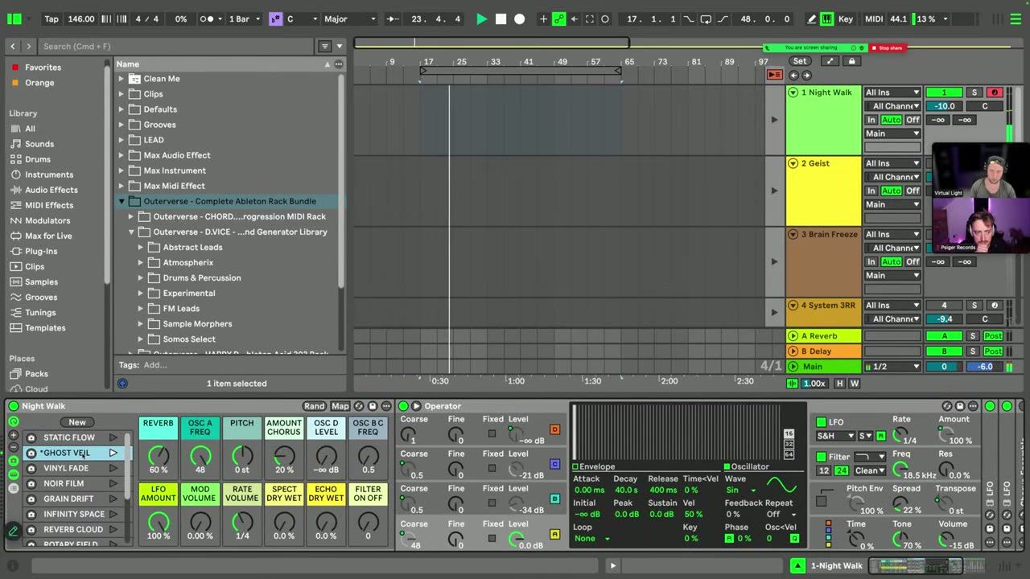Open the Plug-Ins browser category

[x=41, y=251]
